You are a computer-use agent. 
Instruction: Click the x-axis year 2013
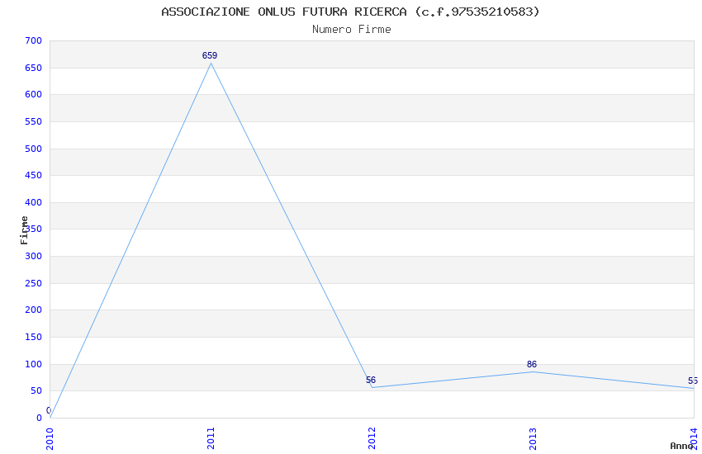533,438
